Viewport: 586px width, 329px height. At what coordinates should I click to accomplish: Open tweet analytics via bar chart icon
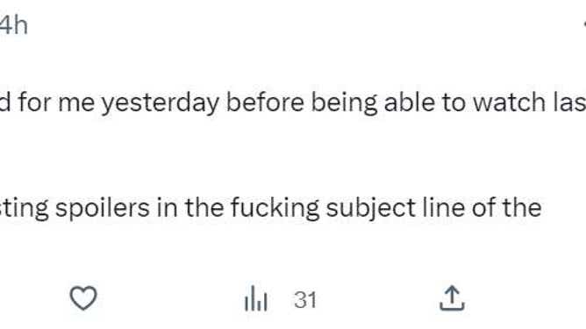(x=256, y=298)
